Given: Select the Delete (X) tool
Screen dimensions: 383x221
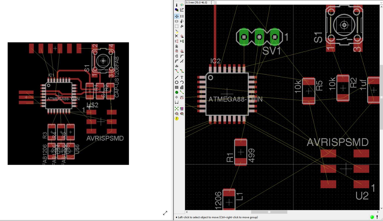Looking at the screenshot, I should click(176, 36).
